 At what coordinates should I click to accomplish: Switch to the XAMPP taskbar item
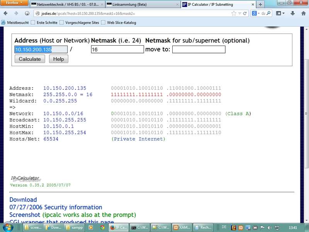182,227
